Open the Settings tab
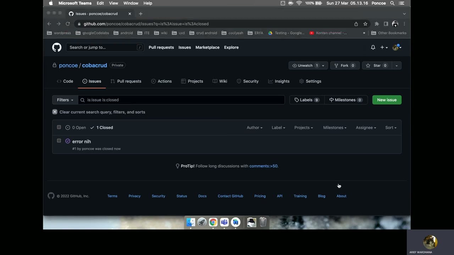Image resolution: width=454 pixels, height=255 pixels. pyautogui.click(x=310, y=81)
